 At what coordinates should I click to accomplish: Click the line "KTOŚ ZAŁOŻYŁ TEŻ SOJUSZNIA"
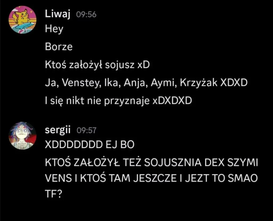click(x=151, y=163)
